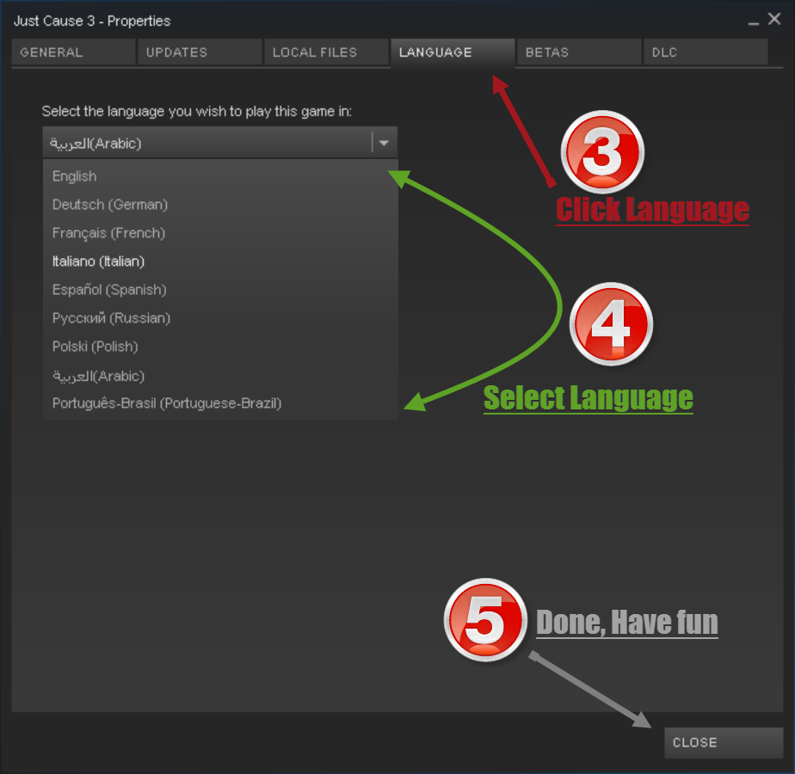Pick Français (French) in the list
Viewport: 795px width, 774px height.
pyautogui.click(x=220, y=233)
